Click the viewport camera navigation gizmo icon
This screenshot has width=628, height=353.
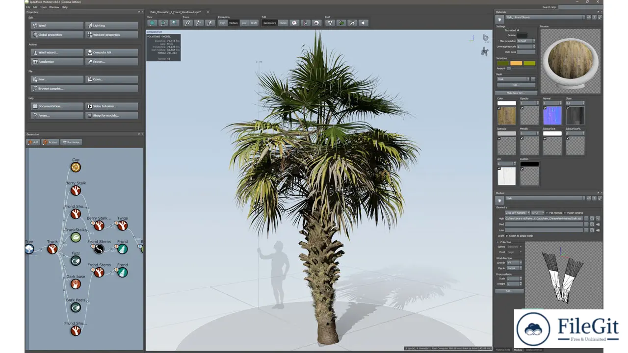[485, 51]
